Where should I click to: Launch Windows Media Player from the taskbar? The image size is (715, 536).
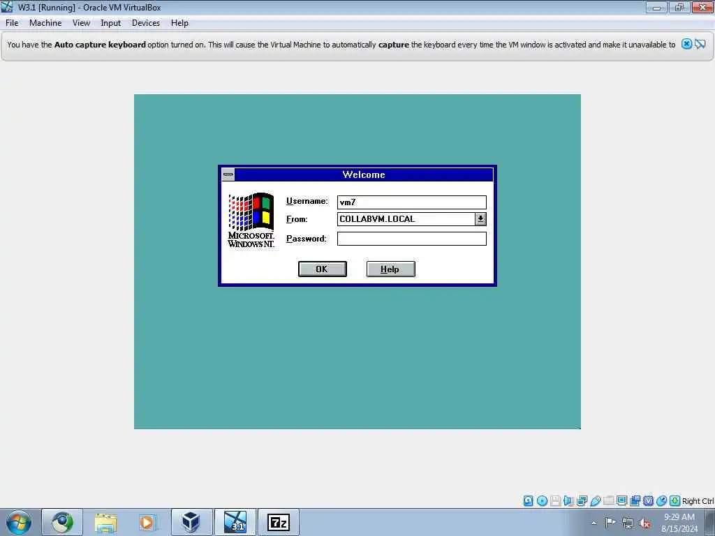(x=148, y=522)
